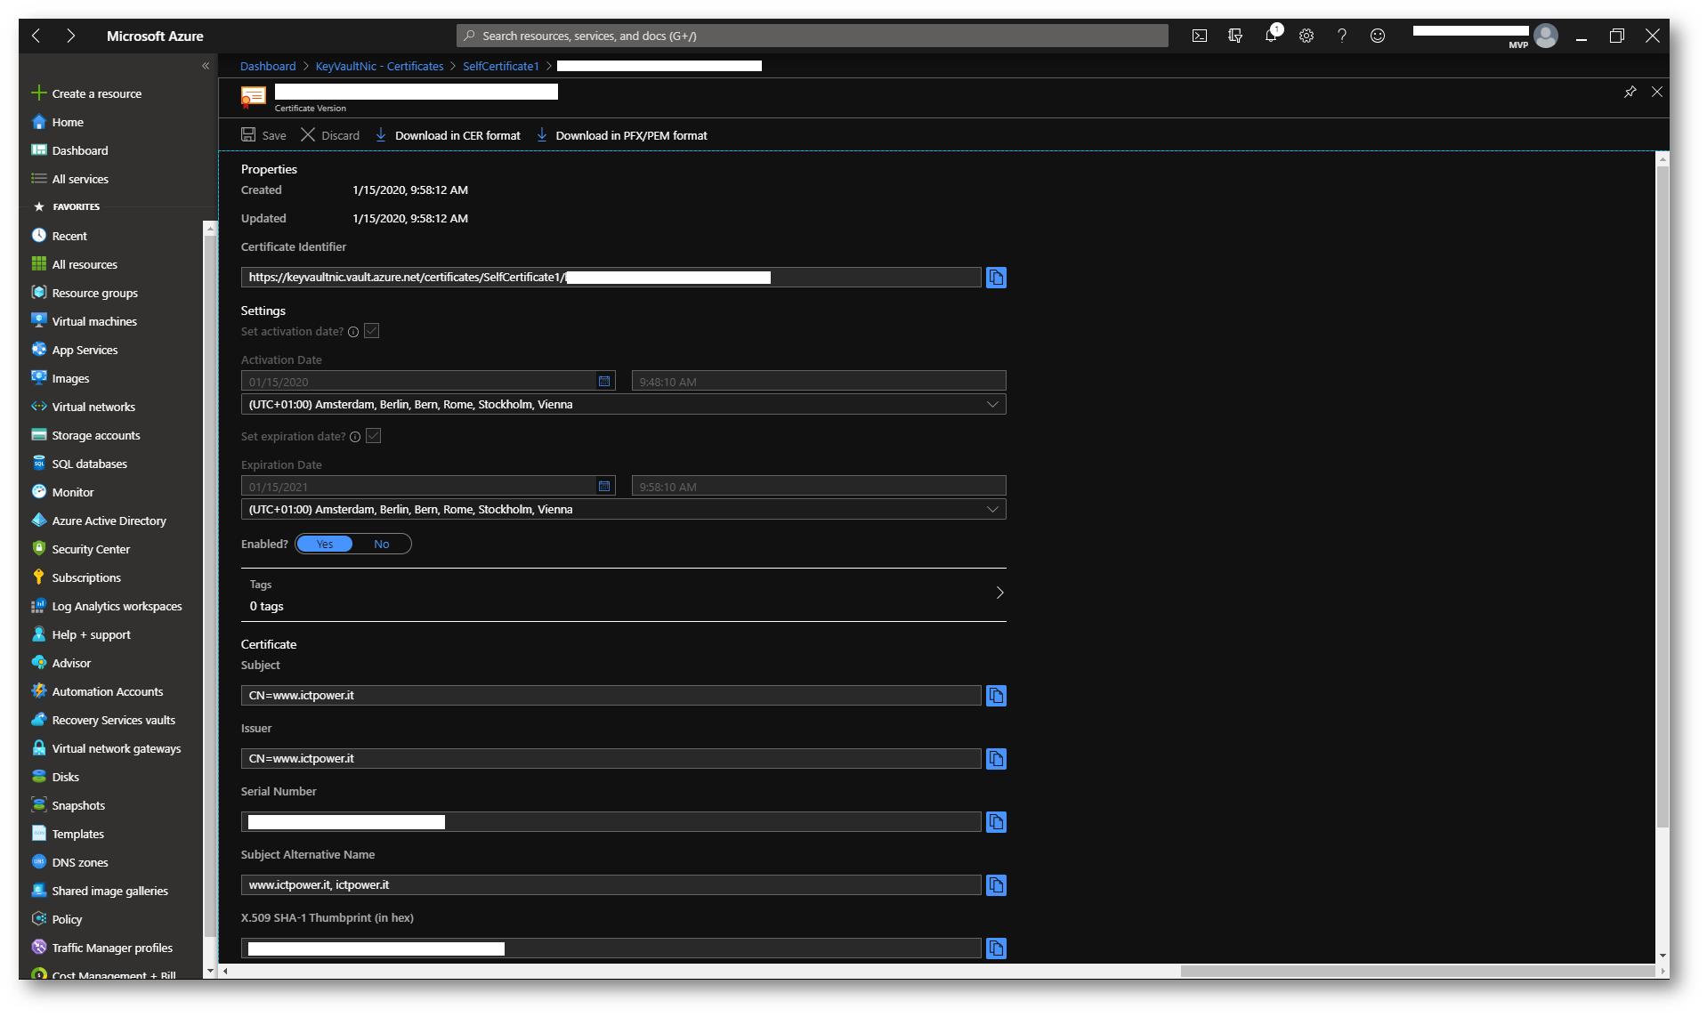Copy the Subject value to clipboard
The image size is (1707, 1017).
pyautogui.click(x=996, y=696)
